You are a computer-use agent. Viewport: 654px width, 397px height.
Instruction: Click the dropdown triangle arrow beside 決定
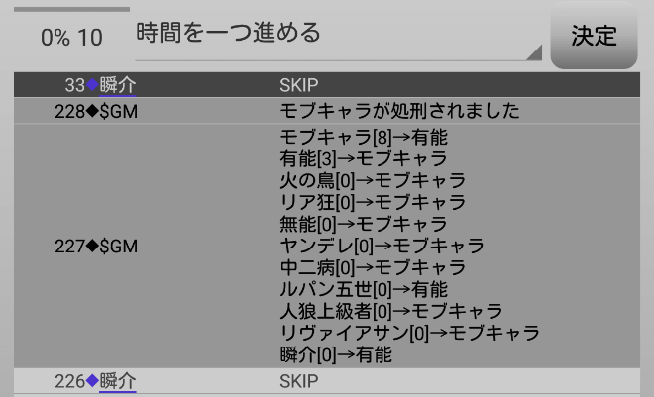534,52
